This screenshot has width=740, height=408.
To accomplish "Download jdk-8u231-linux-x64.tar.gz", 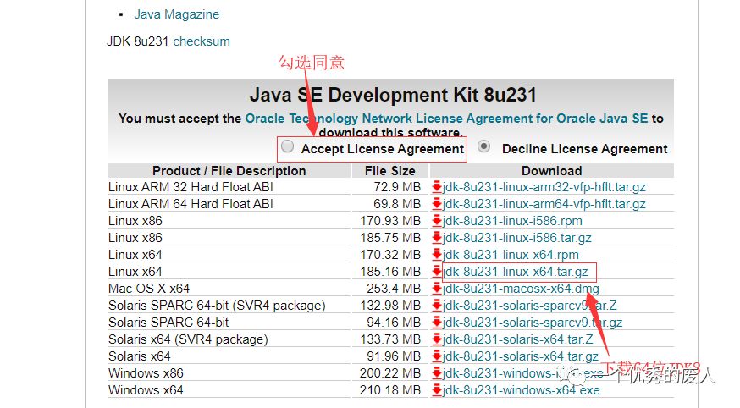I will (x=516, y=273).
